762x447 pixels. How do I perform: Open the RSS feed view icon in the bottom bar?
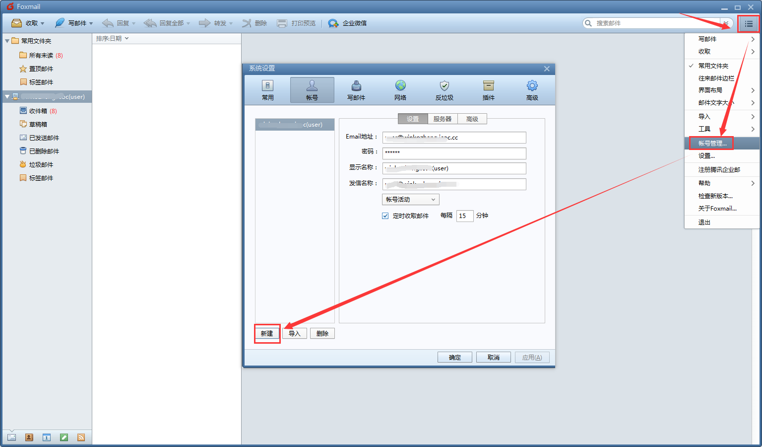pyautogui.click(x=81, y=438)
